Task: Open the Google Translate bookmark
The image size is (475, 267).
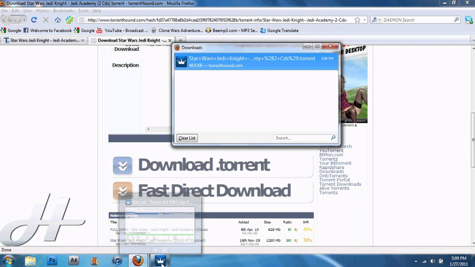Action: [x=279, y=30]
